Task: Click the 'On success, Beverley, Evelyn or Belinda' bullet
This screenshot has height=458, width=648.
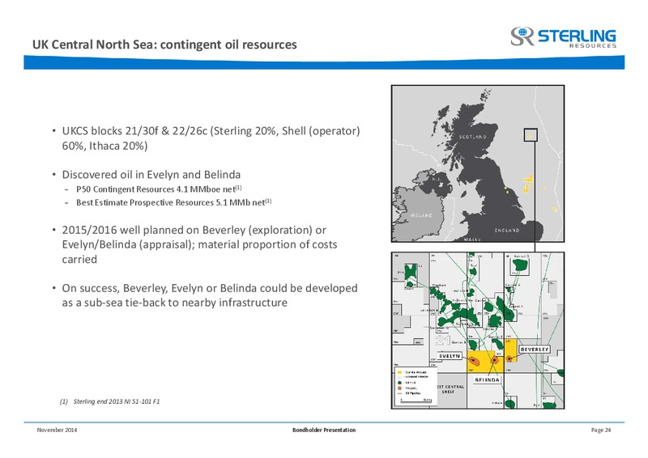Action: (210, 295)
